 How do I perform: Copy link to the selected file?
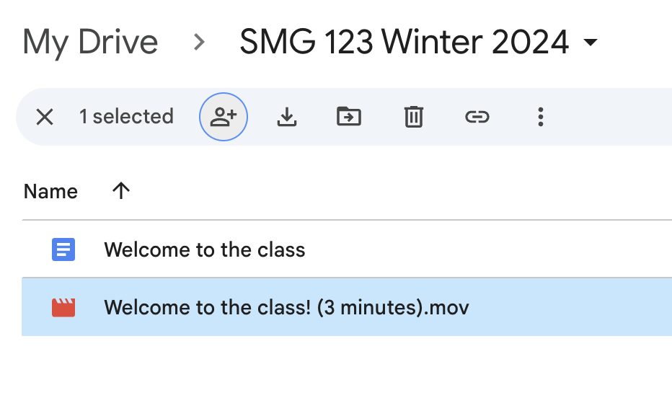click(477, 117)
